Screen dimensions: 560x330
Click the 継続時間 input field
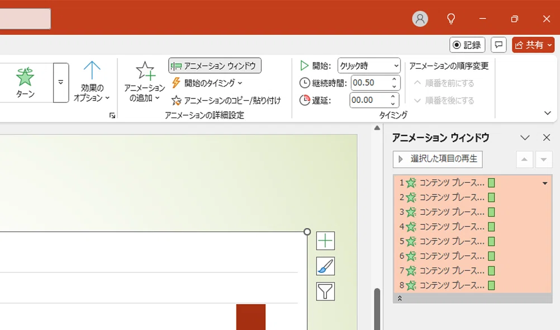tap(369, 83)
